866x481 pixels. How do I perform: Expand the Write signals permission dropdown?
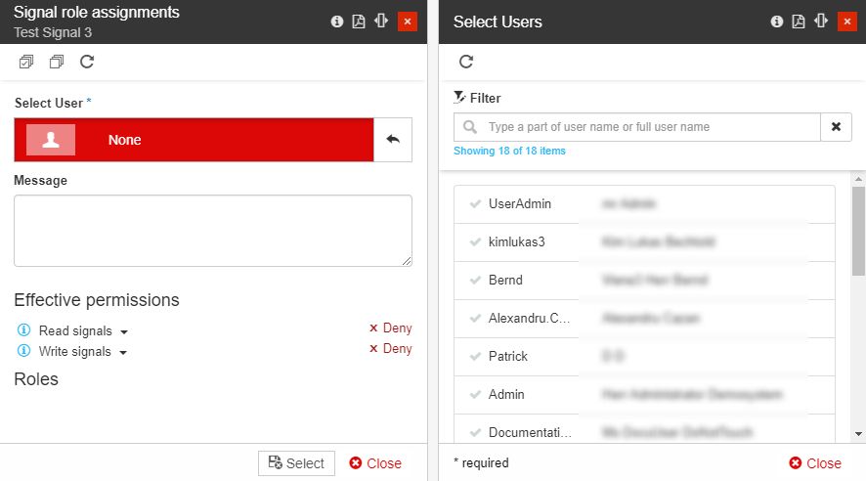pyautogui.click(x=123, y=352)
